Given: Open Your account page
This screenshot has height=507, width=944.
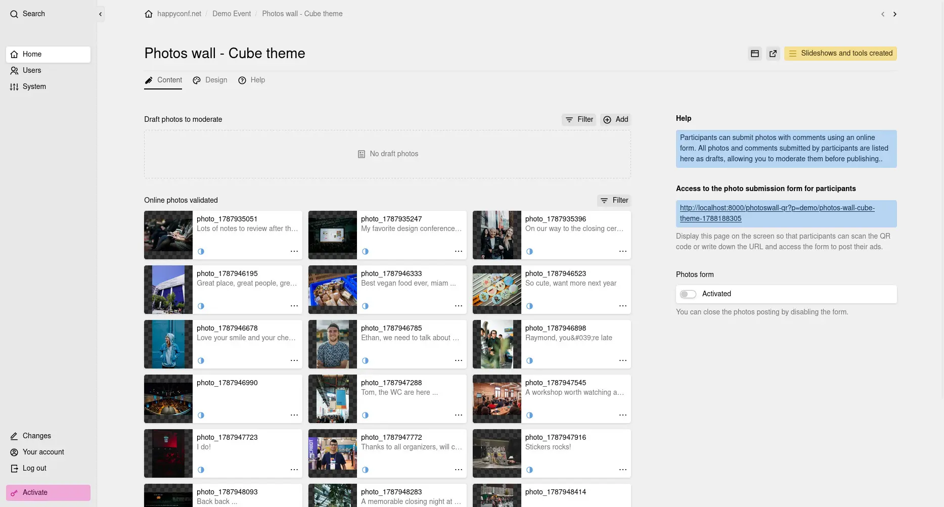Looking at the screenshot, I should [48, 452].
